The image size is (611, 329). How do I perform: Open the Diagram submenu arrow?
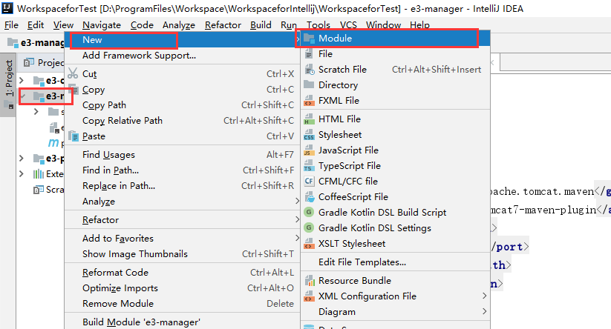pyautogui.click(x=484, y=311)
